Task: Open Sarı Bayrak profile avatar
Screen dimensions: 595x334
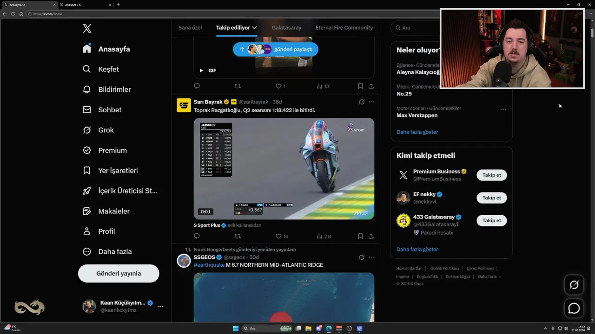Action: click(184, 105)
